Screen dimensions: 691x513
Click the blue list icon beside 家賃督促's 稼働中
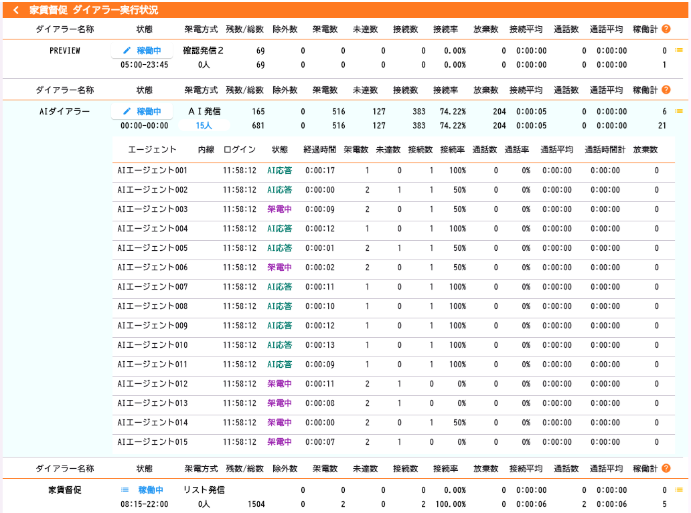125,490
